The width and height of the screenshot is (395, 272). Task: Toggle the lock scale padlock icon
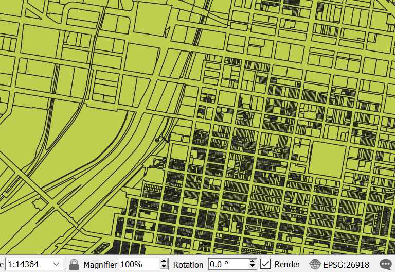point(74,264)
